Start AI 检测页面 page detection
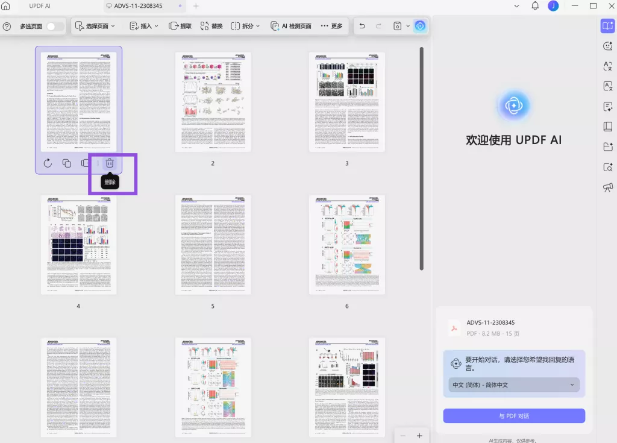 pyautogui.click(x=291, y=26)
